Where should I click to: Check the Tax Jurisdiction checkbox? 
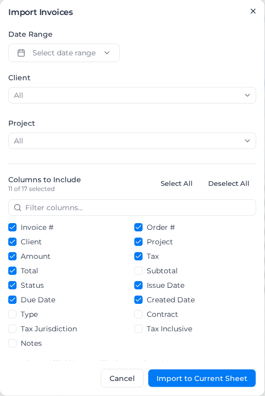point(12,329)
